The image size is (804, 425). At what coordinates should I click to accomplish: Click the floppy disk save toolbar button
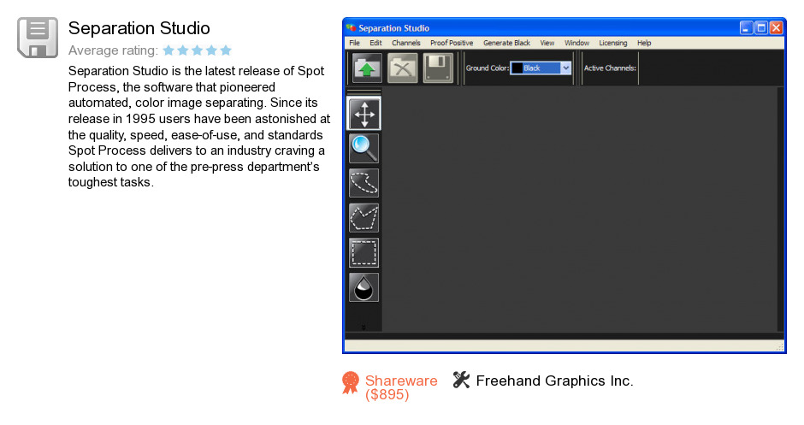point(439,68)
